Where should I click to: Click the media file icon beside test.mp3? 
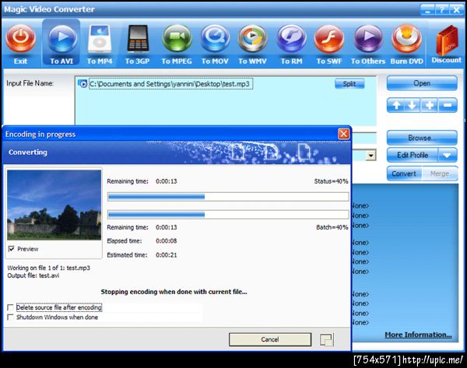click(83, 84)
